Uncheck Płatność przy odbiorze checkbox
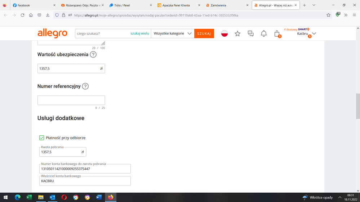Screen dimensions: 360x202 42,138
